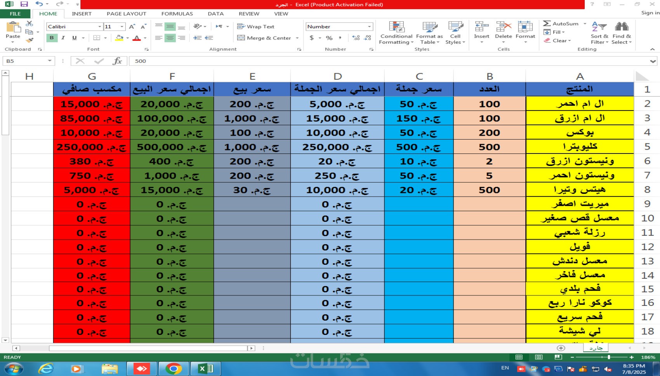Open Format as Table gallery
This screenshot has width=660, height=376.
tap(429, 33)
